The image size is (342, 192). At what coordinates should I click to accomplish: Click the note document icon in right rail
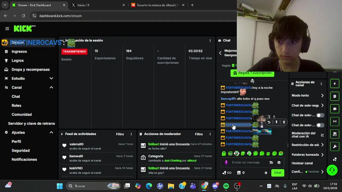335,96
